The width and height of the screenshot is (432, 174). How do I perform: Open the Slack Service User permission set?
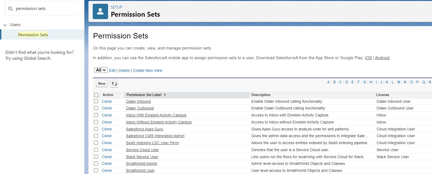tap(142, 157)
